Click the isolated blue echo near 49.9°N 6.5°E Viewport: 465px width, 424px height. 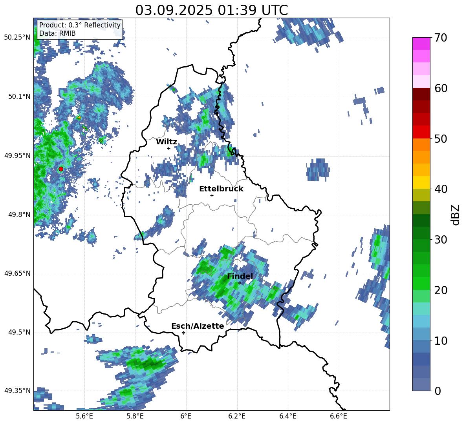tap(318, 170)
